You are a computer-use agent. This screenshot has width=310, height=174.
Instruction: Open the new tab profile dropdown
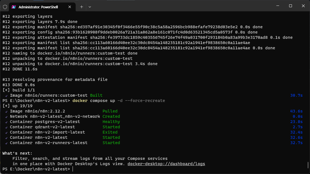(x=90, y=7)
